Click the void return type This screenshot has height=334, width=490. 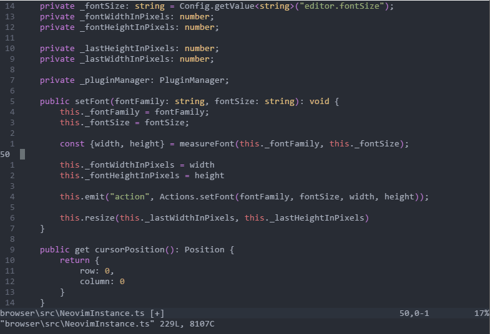click(x=320, y=102)
